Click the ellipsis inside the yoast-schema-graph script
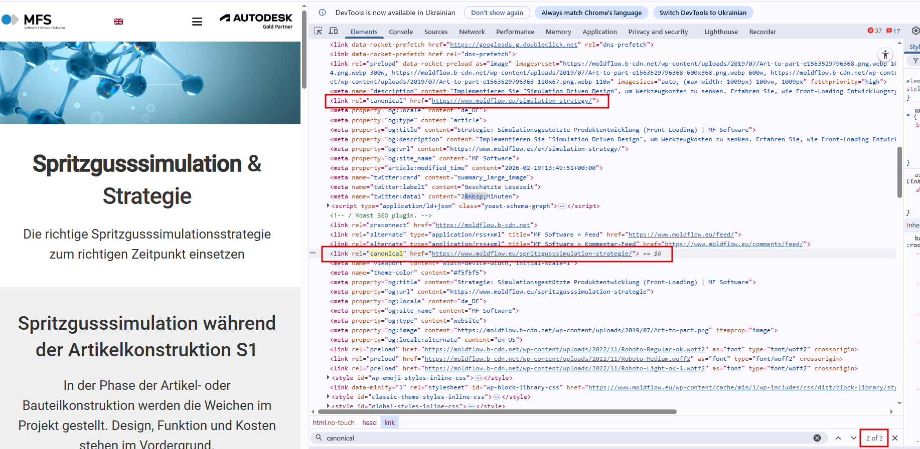Image resolution: width=920 pixels, height=449 pixels. coord(562,206)
